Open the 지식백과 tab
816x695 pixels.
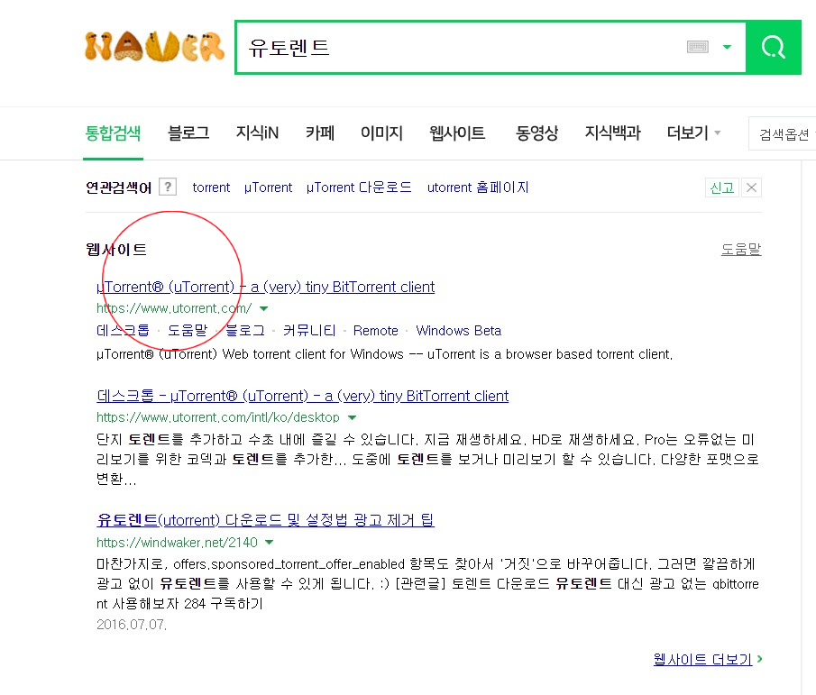612,133
